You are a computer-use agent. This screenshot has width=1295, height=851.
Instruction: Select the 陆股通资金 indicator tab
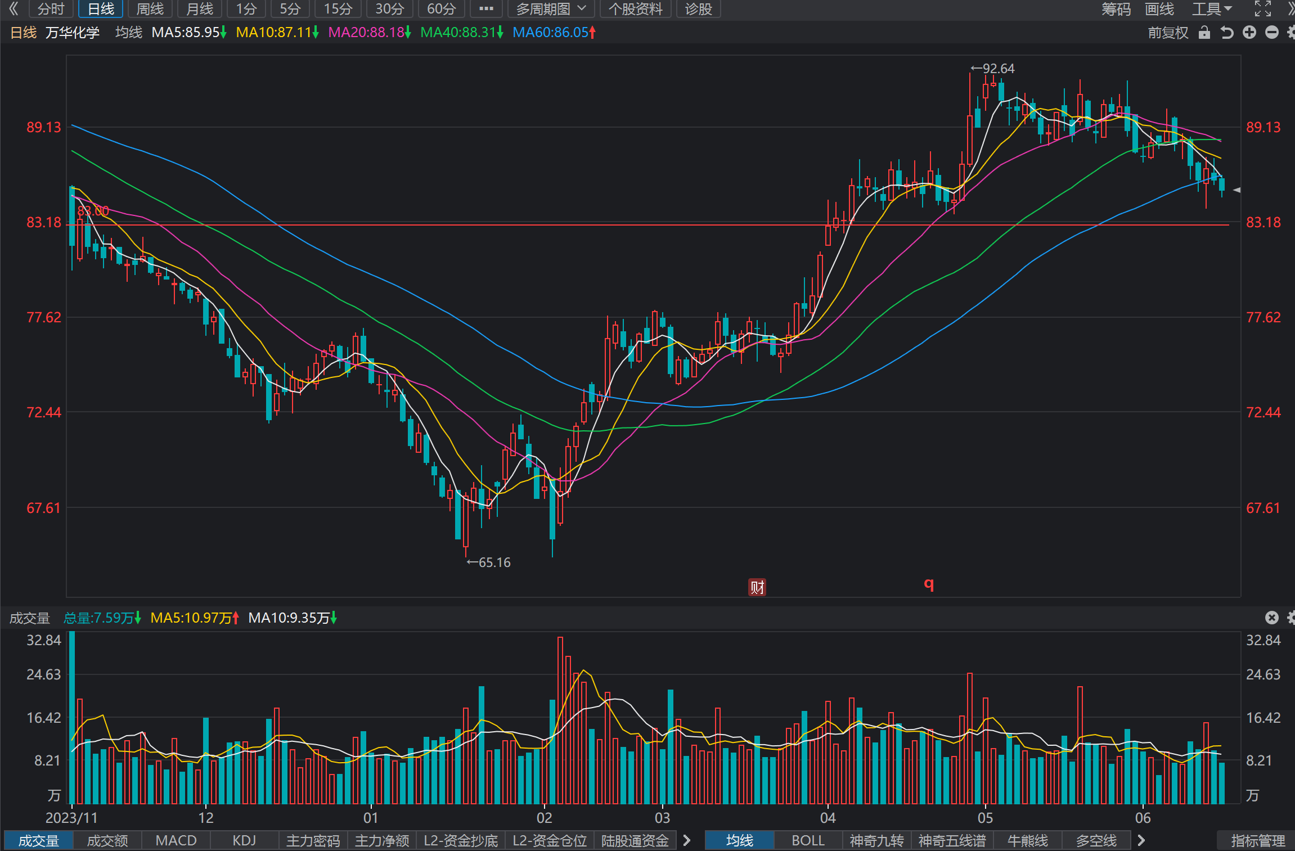click(x=635, y=841)
